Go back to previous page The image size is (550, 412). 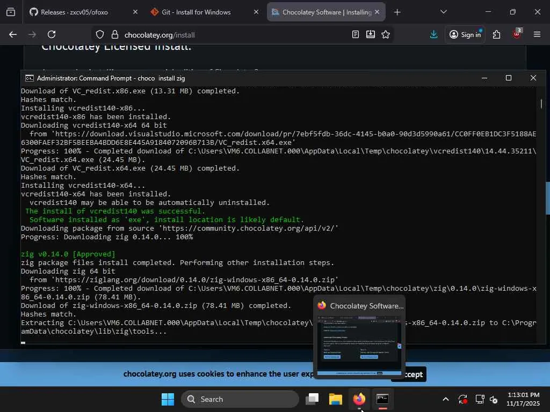[13, 34]
